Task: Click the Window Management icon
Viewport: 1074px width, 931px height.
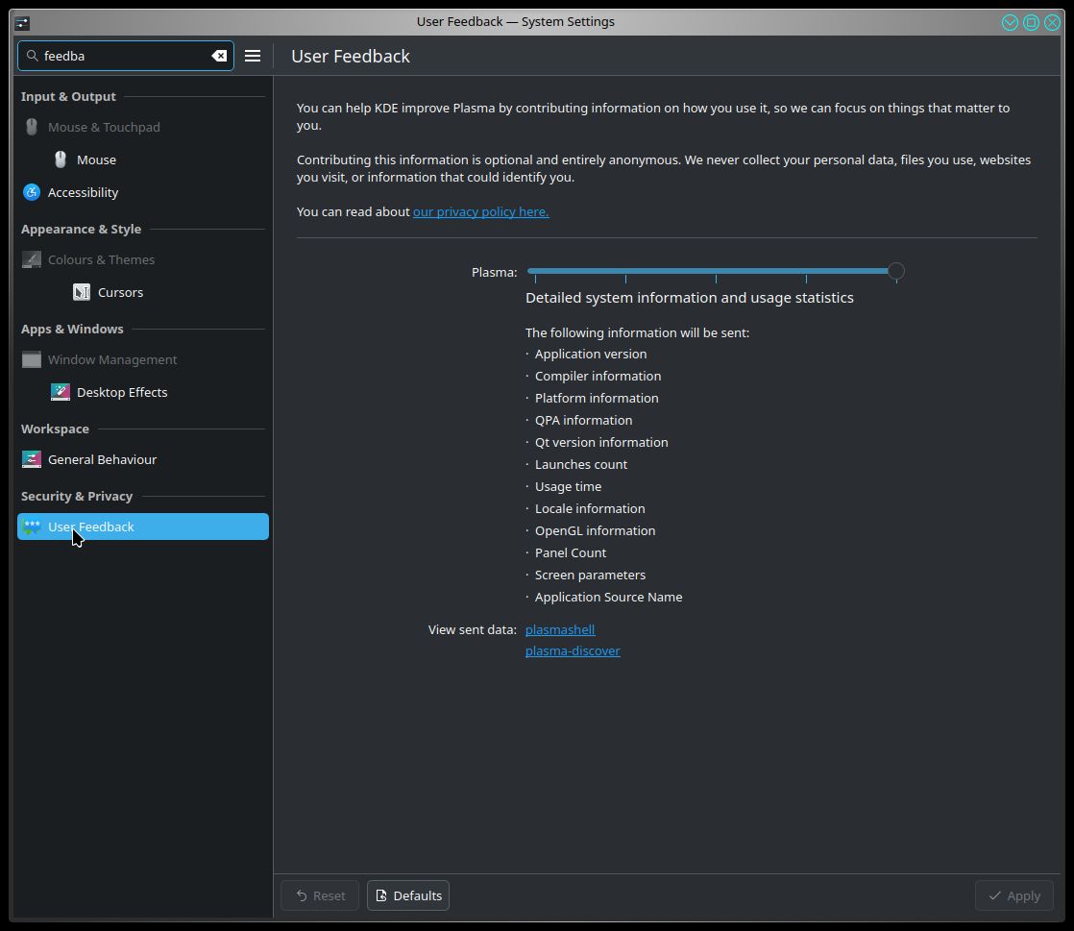Action: (x=32, y=359)
